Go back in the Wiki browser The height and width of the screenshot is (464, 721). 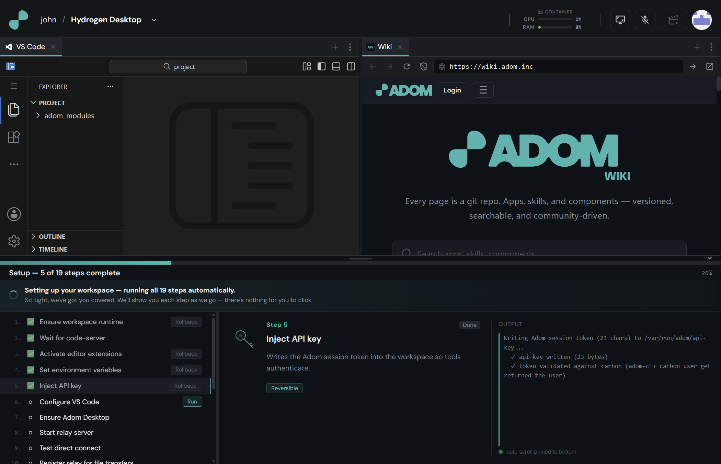[x=373, y=66]
